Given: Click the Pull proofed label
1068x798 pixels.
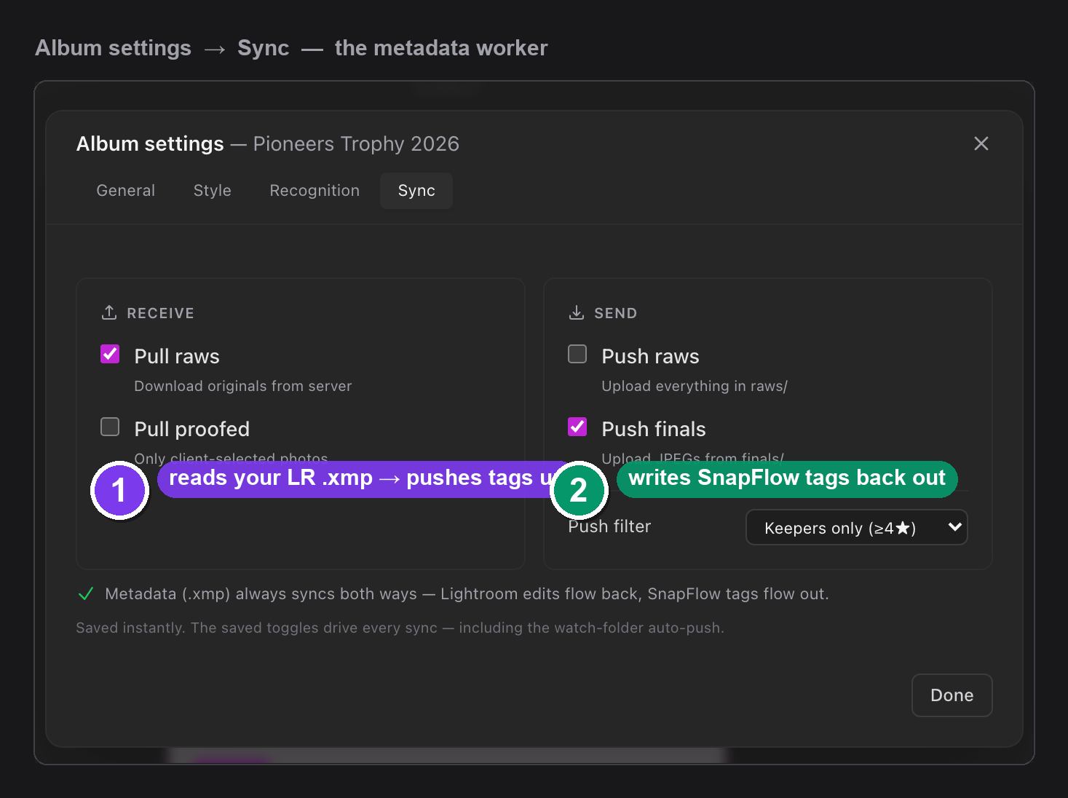Looking at the screenshot, I should click(192, 430).
